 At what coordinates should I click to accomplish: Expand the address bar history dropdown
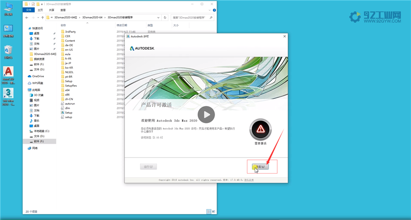click(x=158, y=17)
